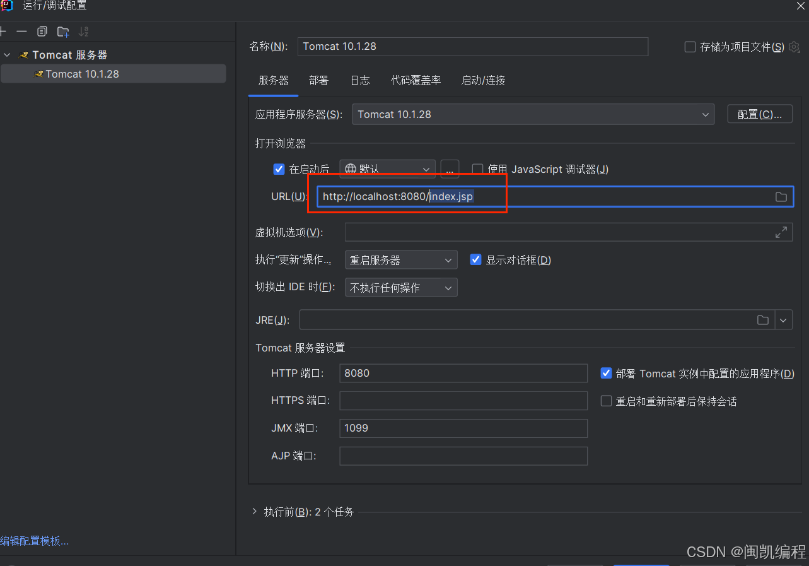Open the edit configuration templates link
Viewport: 809px width, 566px height.
click(x=35, y=541)
